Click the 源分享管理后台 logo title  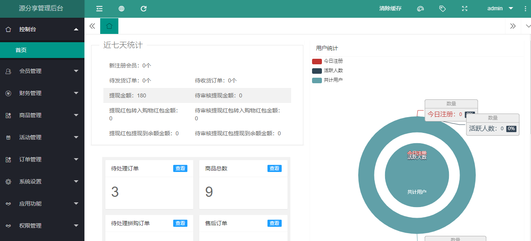(x=41, y=8)
